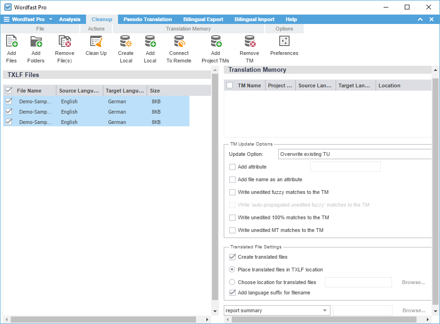Enable the Add attribute checkbox
The image size is (440, 324).
pos(232,167)
